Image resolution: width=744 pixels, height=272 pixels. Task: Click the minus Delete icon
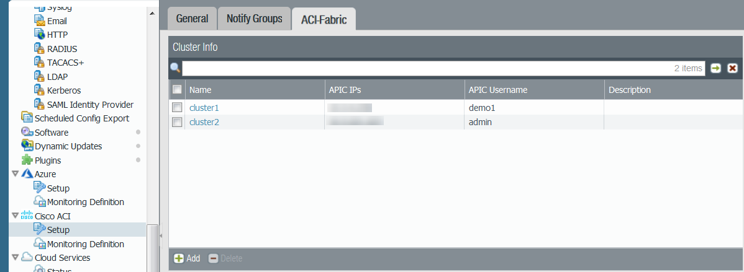pyautogui.click(x=214, y=258)
